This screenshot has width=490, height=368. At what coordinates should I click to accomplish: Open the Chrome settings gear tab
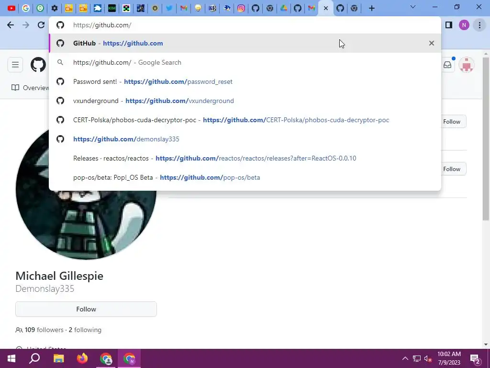coord(55,8)
